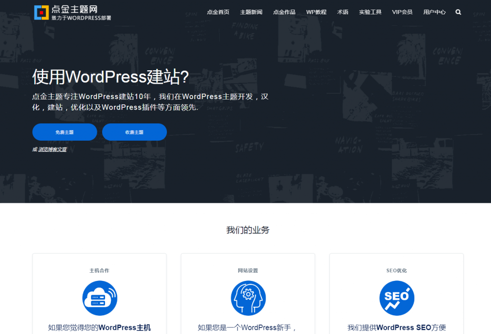Follow the 浏览博客文章 link
Viewport: 491px width, 334px height.
tap(53, 149)
